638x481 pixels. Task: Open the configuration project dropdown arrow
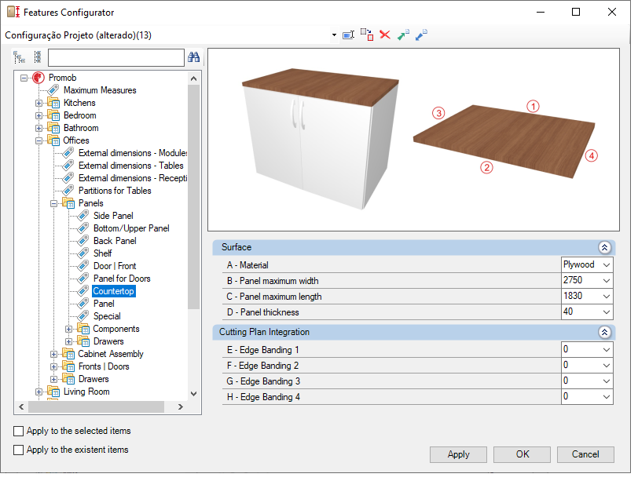pos(334,35)
